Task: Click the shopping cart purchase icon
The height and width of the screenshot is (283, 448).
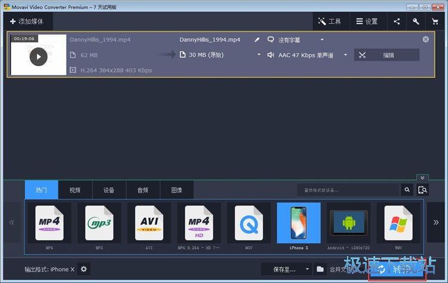Action: (x=435, y=21)
